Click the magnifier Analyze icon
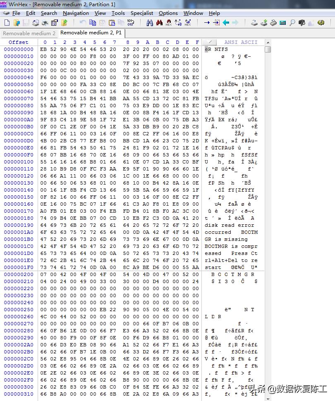 coord(292,23)
